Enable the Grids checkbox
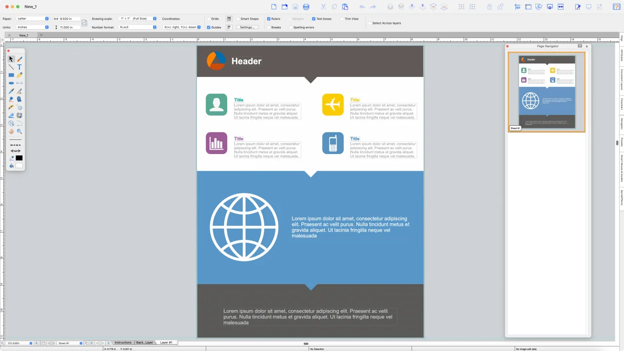Image resolution: width=624 pixels, height=351 pixels. (x=209, y=19)
